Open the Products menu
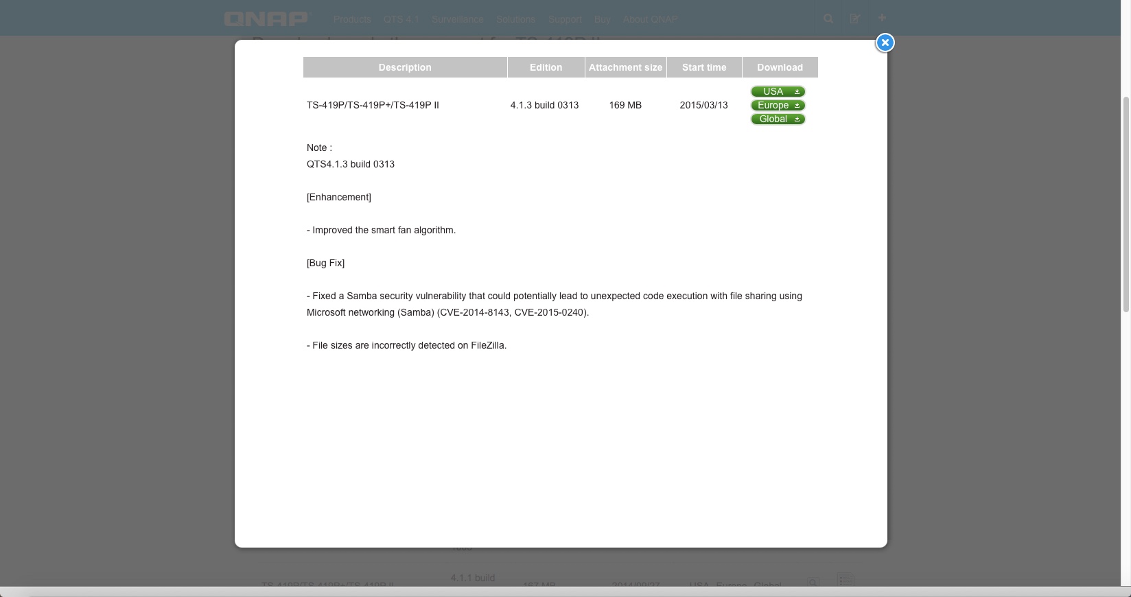The image size is (1131, 597). 352,19
